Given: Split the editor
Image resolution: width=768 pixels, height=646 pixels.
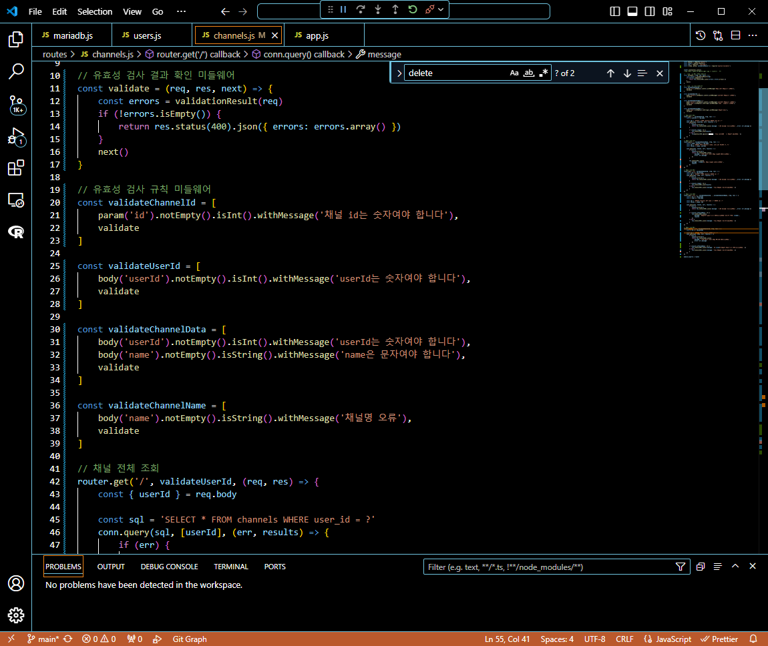Looking at the screenshot, I should [736, 35].
